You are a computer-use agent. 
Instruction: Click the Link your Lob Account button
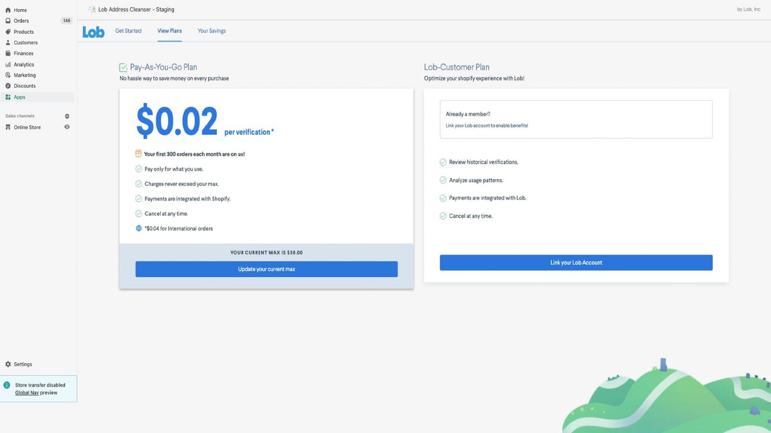[576, 262]
